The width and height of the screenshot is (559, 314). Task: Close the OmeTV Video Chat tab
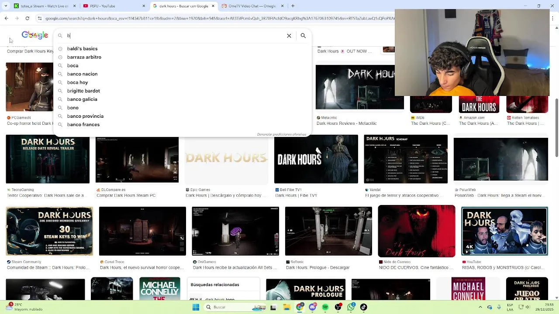point(282,6)
